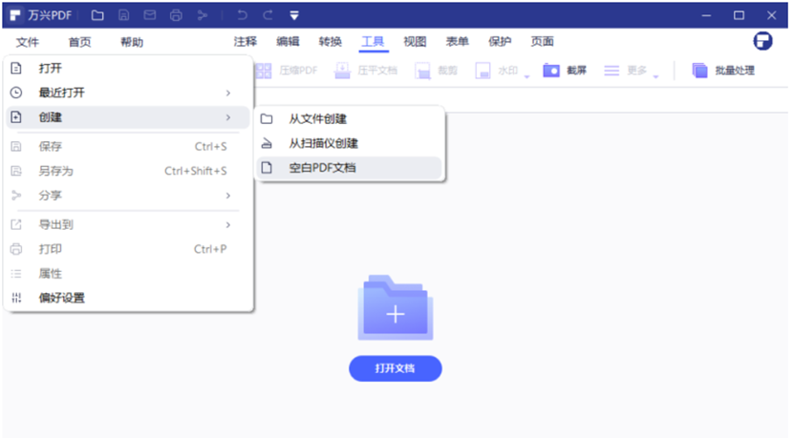The width and height of the screenshot is (794, 438).
Task: Switch to the 转换 tab
Action: [x=331, y=41]
